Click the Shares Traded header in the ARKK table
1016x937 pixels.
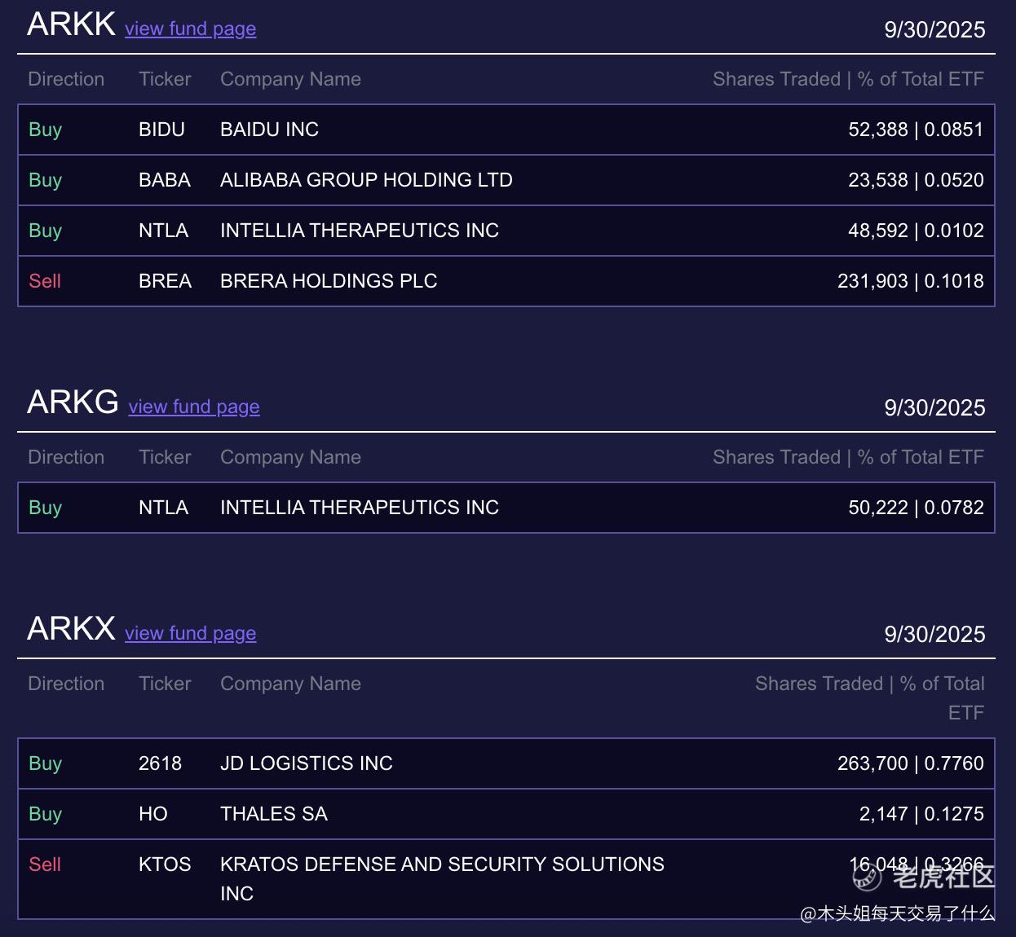point(776,79)
